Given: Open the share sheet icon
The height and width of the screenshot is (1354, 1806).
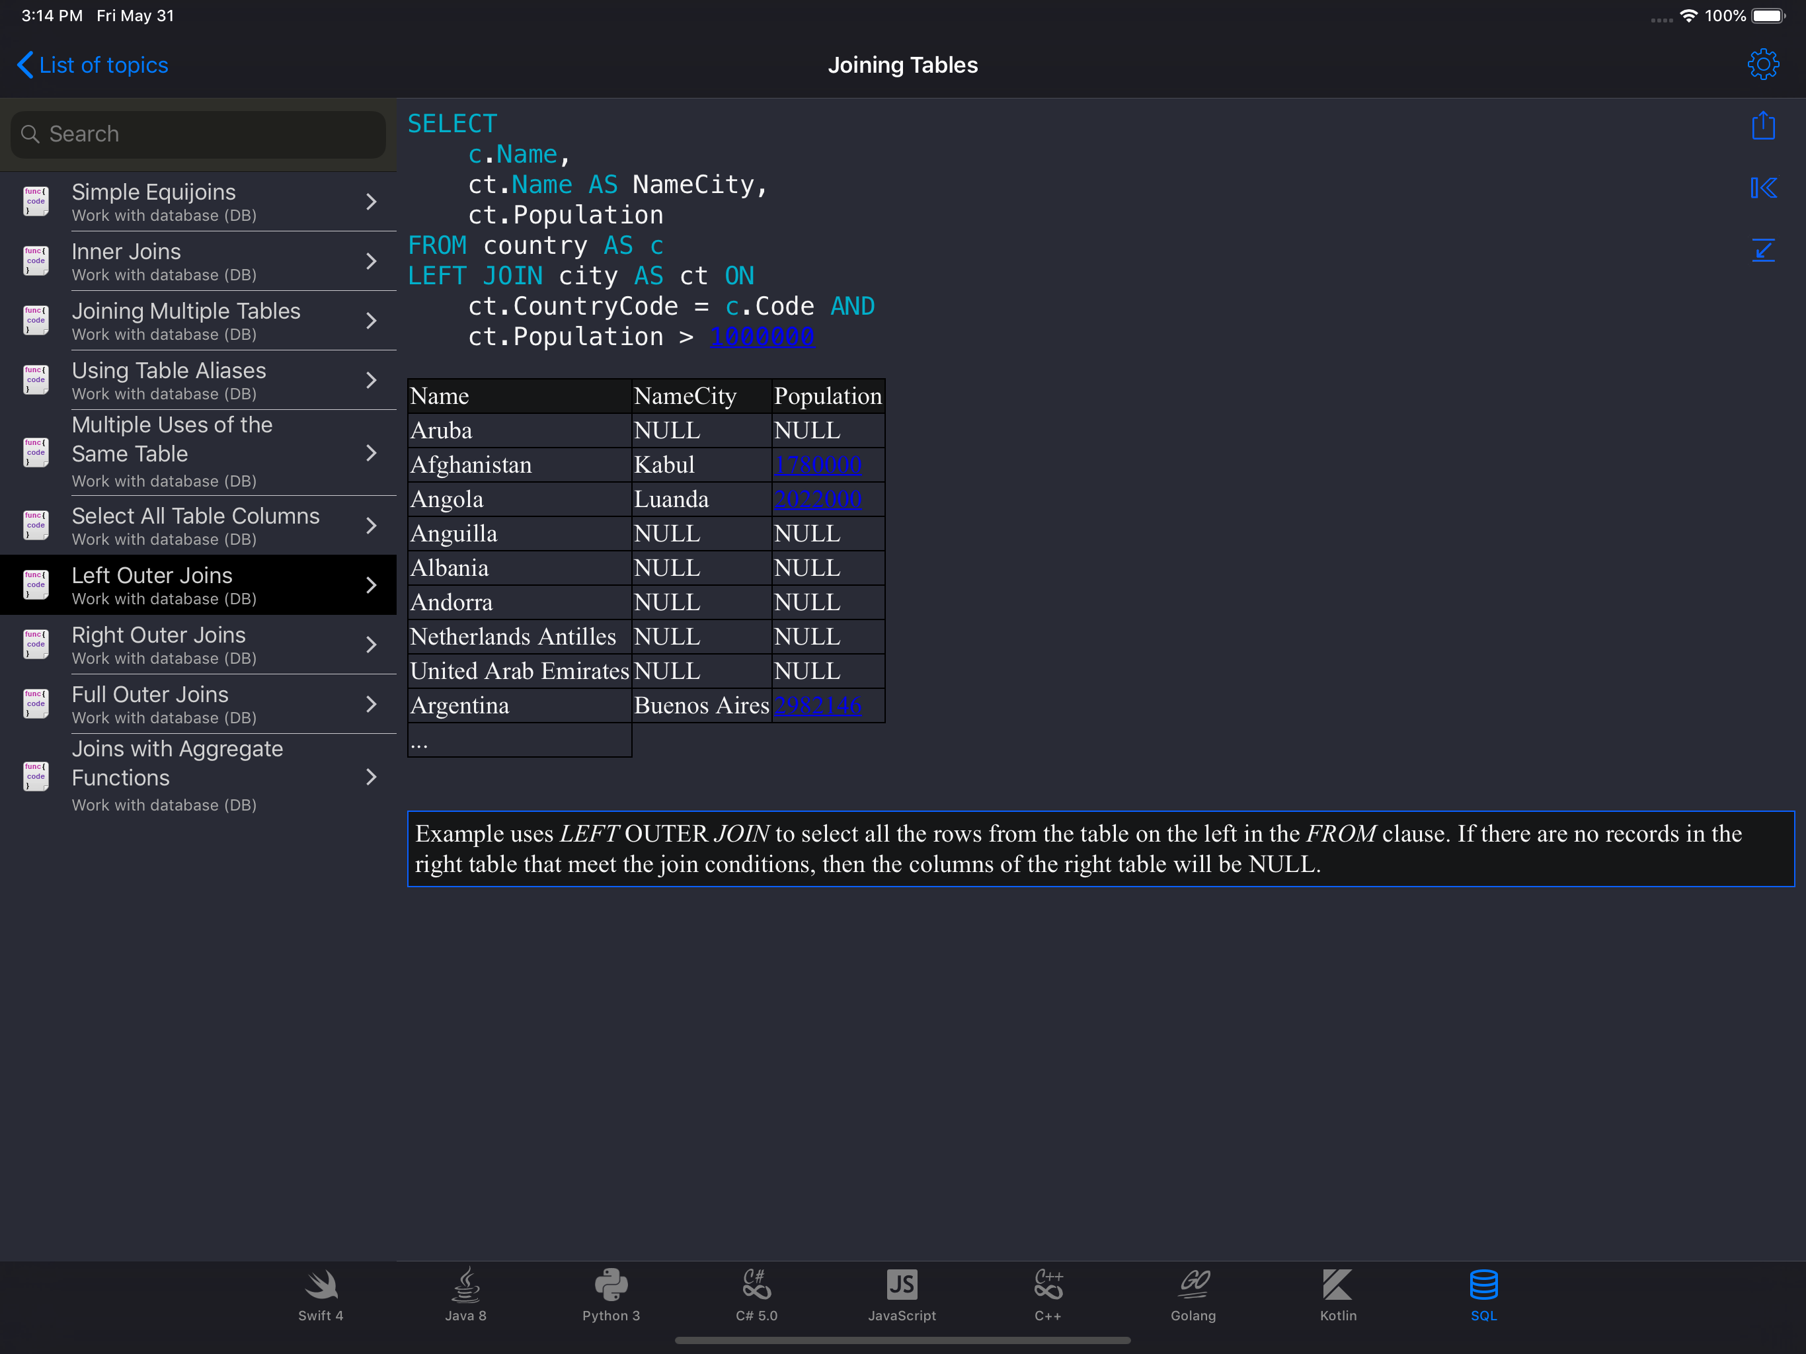Looking at the screenshot, I should (1763, 126).
